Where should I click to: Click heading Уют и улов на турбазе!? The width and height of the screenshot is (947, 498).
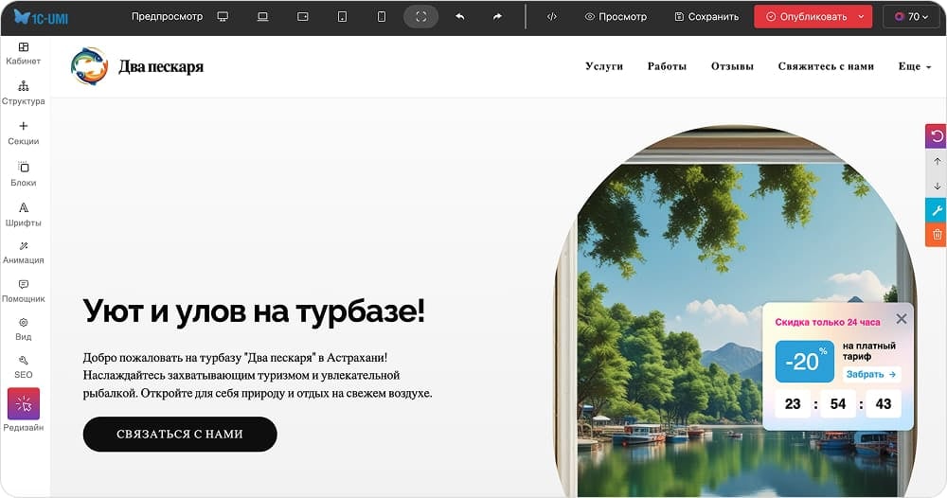point(254,311)
